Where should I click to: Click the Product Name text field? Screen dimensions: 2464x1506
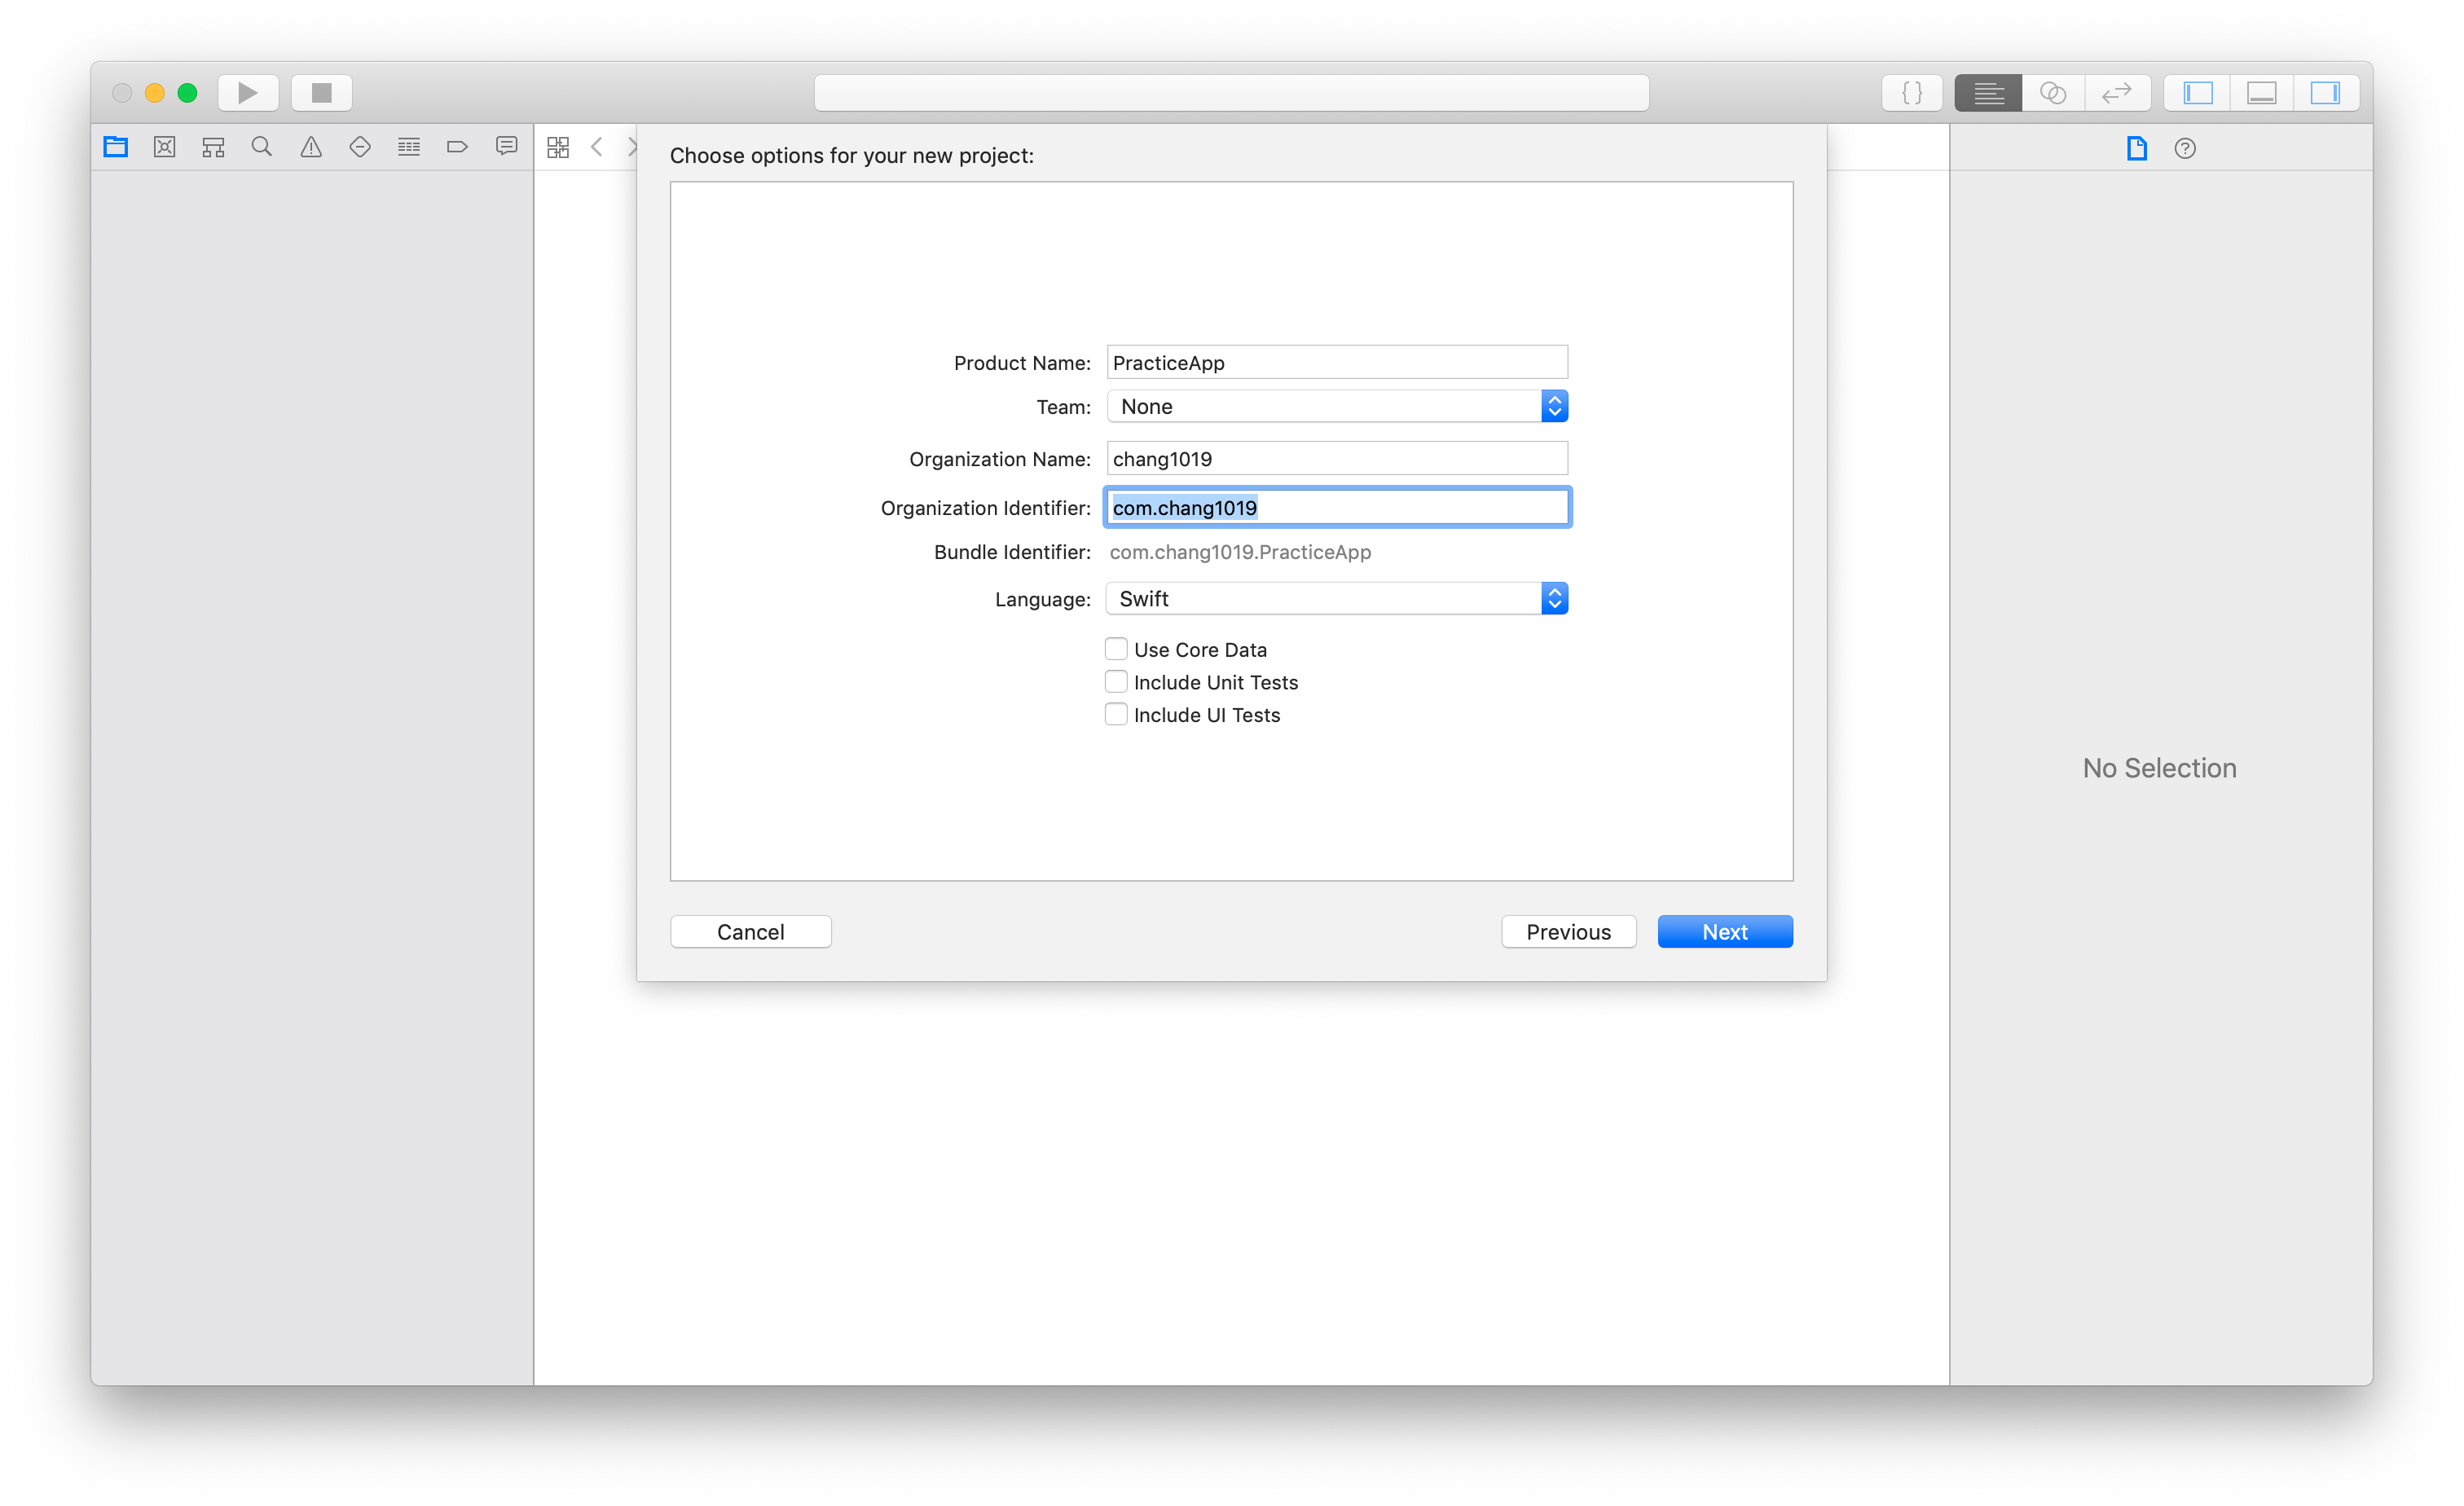pos(1336,362)
